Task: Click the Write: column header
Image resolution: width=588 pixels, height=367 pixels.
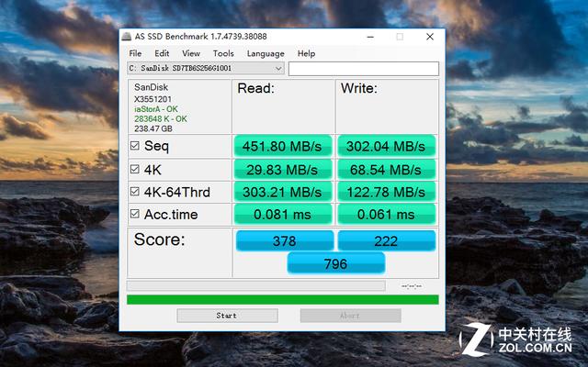Action: click(359, 88)
